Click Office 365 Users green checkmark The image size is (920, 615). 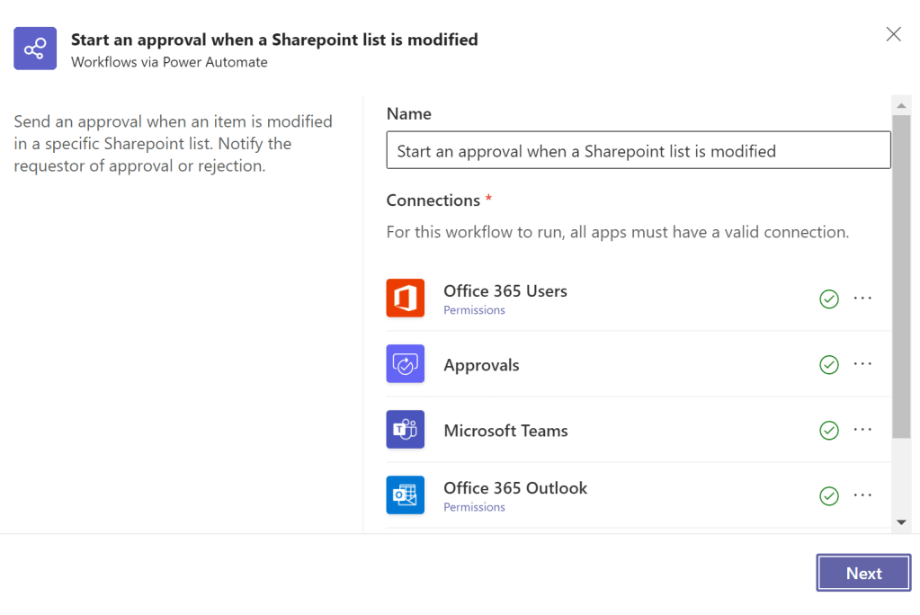click(x=829, y=299)
